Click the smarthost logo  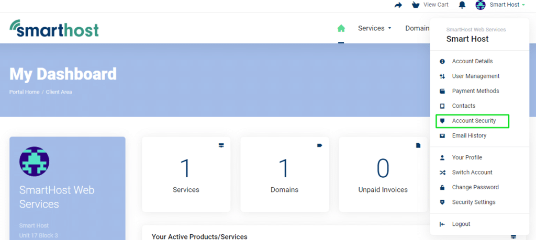click(x=54, y=28)
